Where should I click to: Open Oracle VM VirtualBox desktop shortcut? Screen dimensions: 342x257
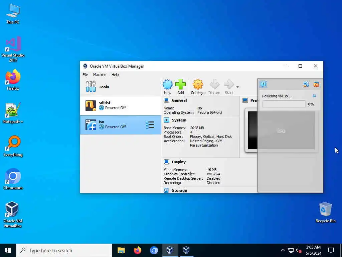[x=12, y=215]
